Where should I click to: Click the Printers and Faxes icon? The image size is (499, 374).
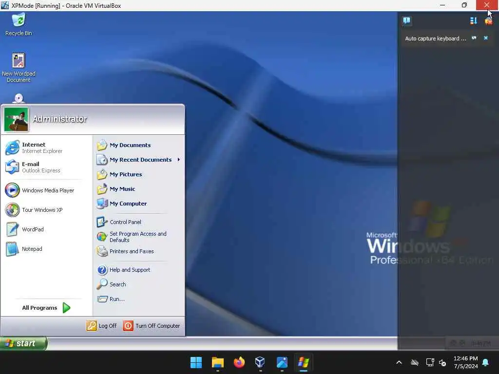point(102,251)
